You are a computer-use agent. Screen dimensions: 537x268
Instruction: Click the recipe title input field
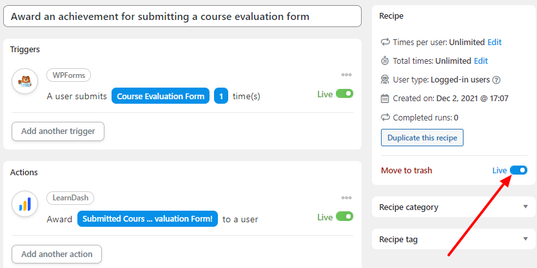[x=182, y=17]
